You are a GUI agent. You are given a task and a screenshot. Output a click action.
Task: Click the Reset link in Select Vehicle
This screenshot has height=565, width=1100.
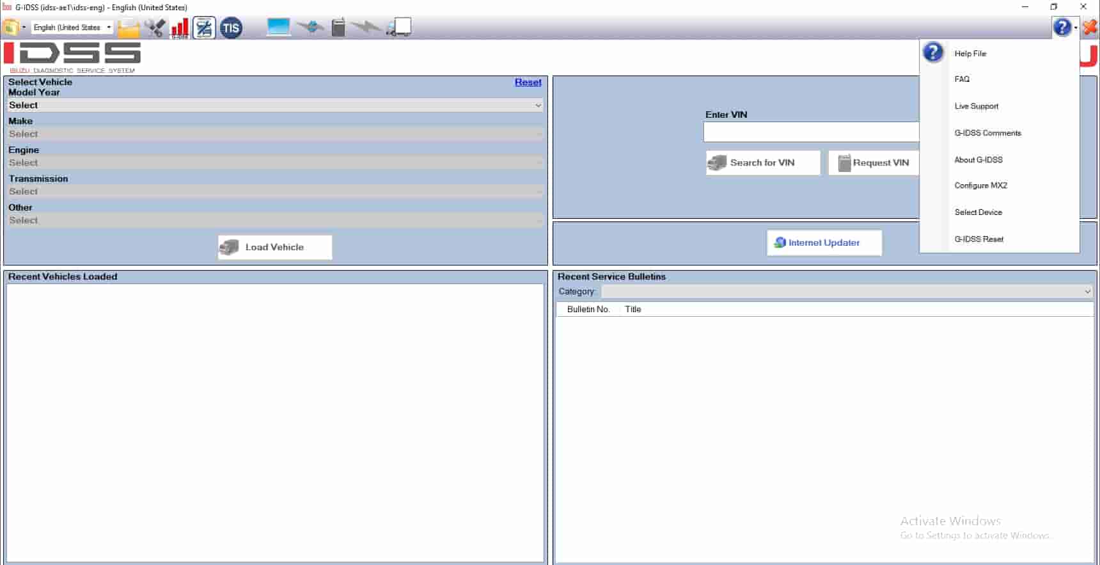(x=528, y=82)
